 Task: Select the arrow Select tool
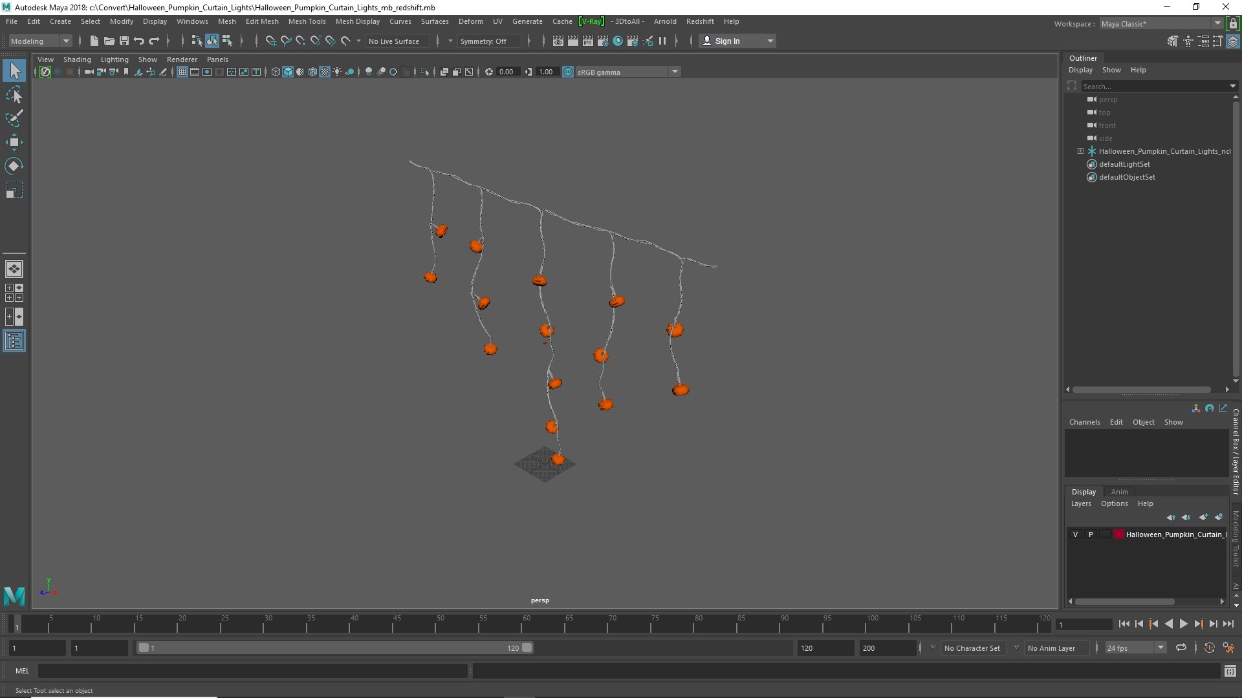tap(14, 70)
